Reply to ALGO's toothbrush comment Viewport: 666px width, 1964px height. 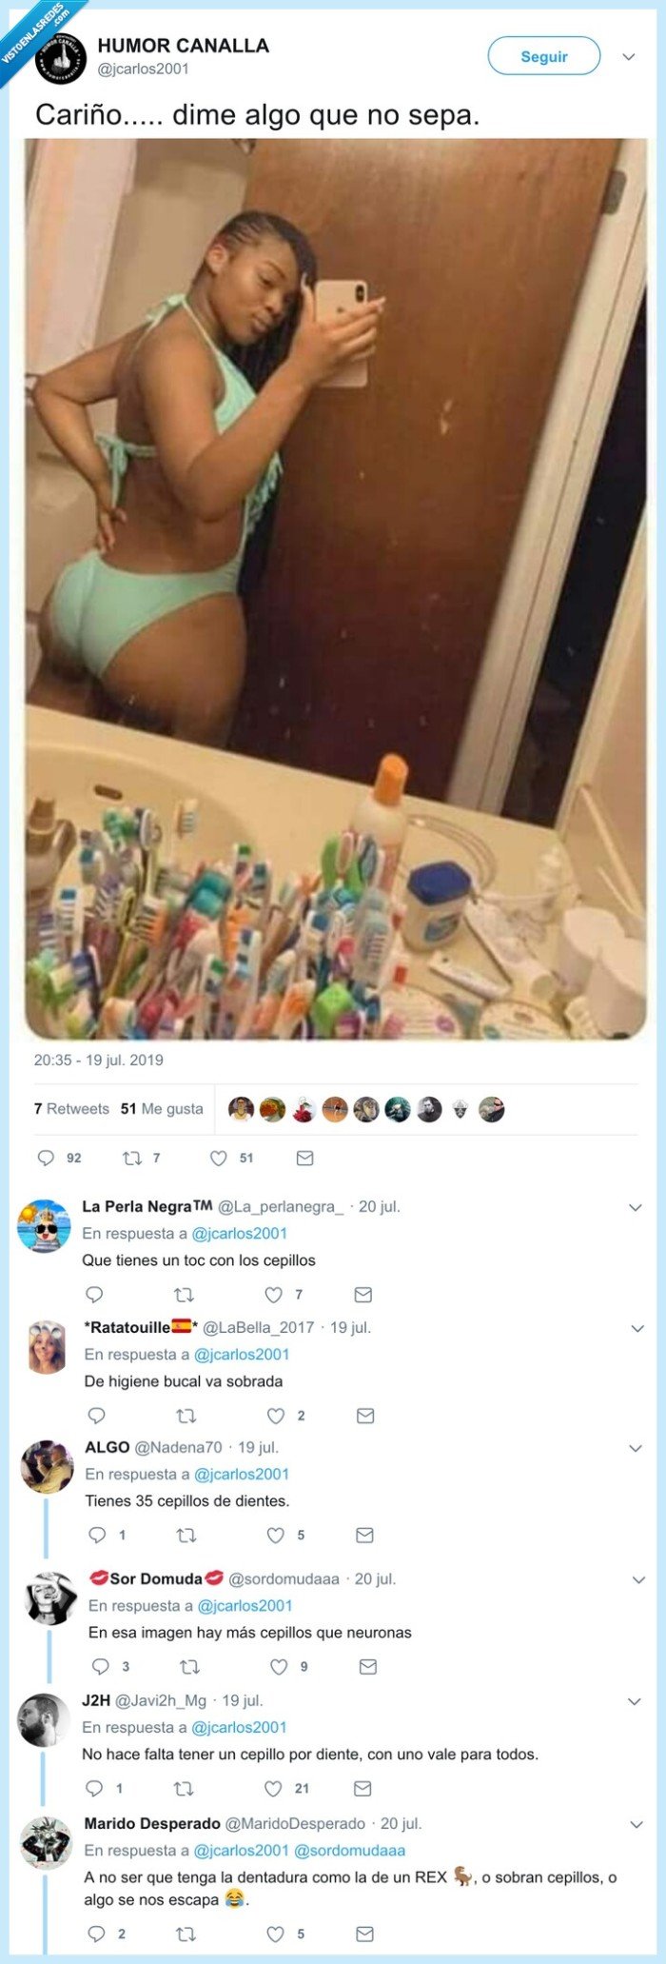tap(97, 1535)
